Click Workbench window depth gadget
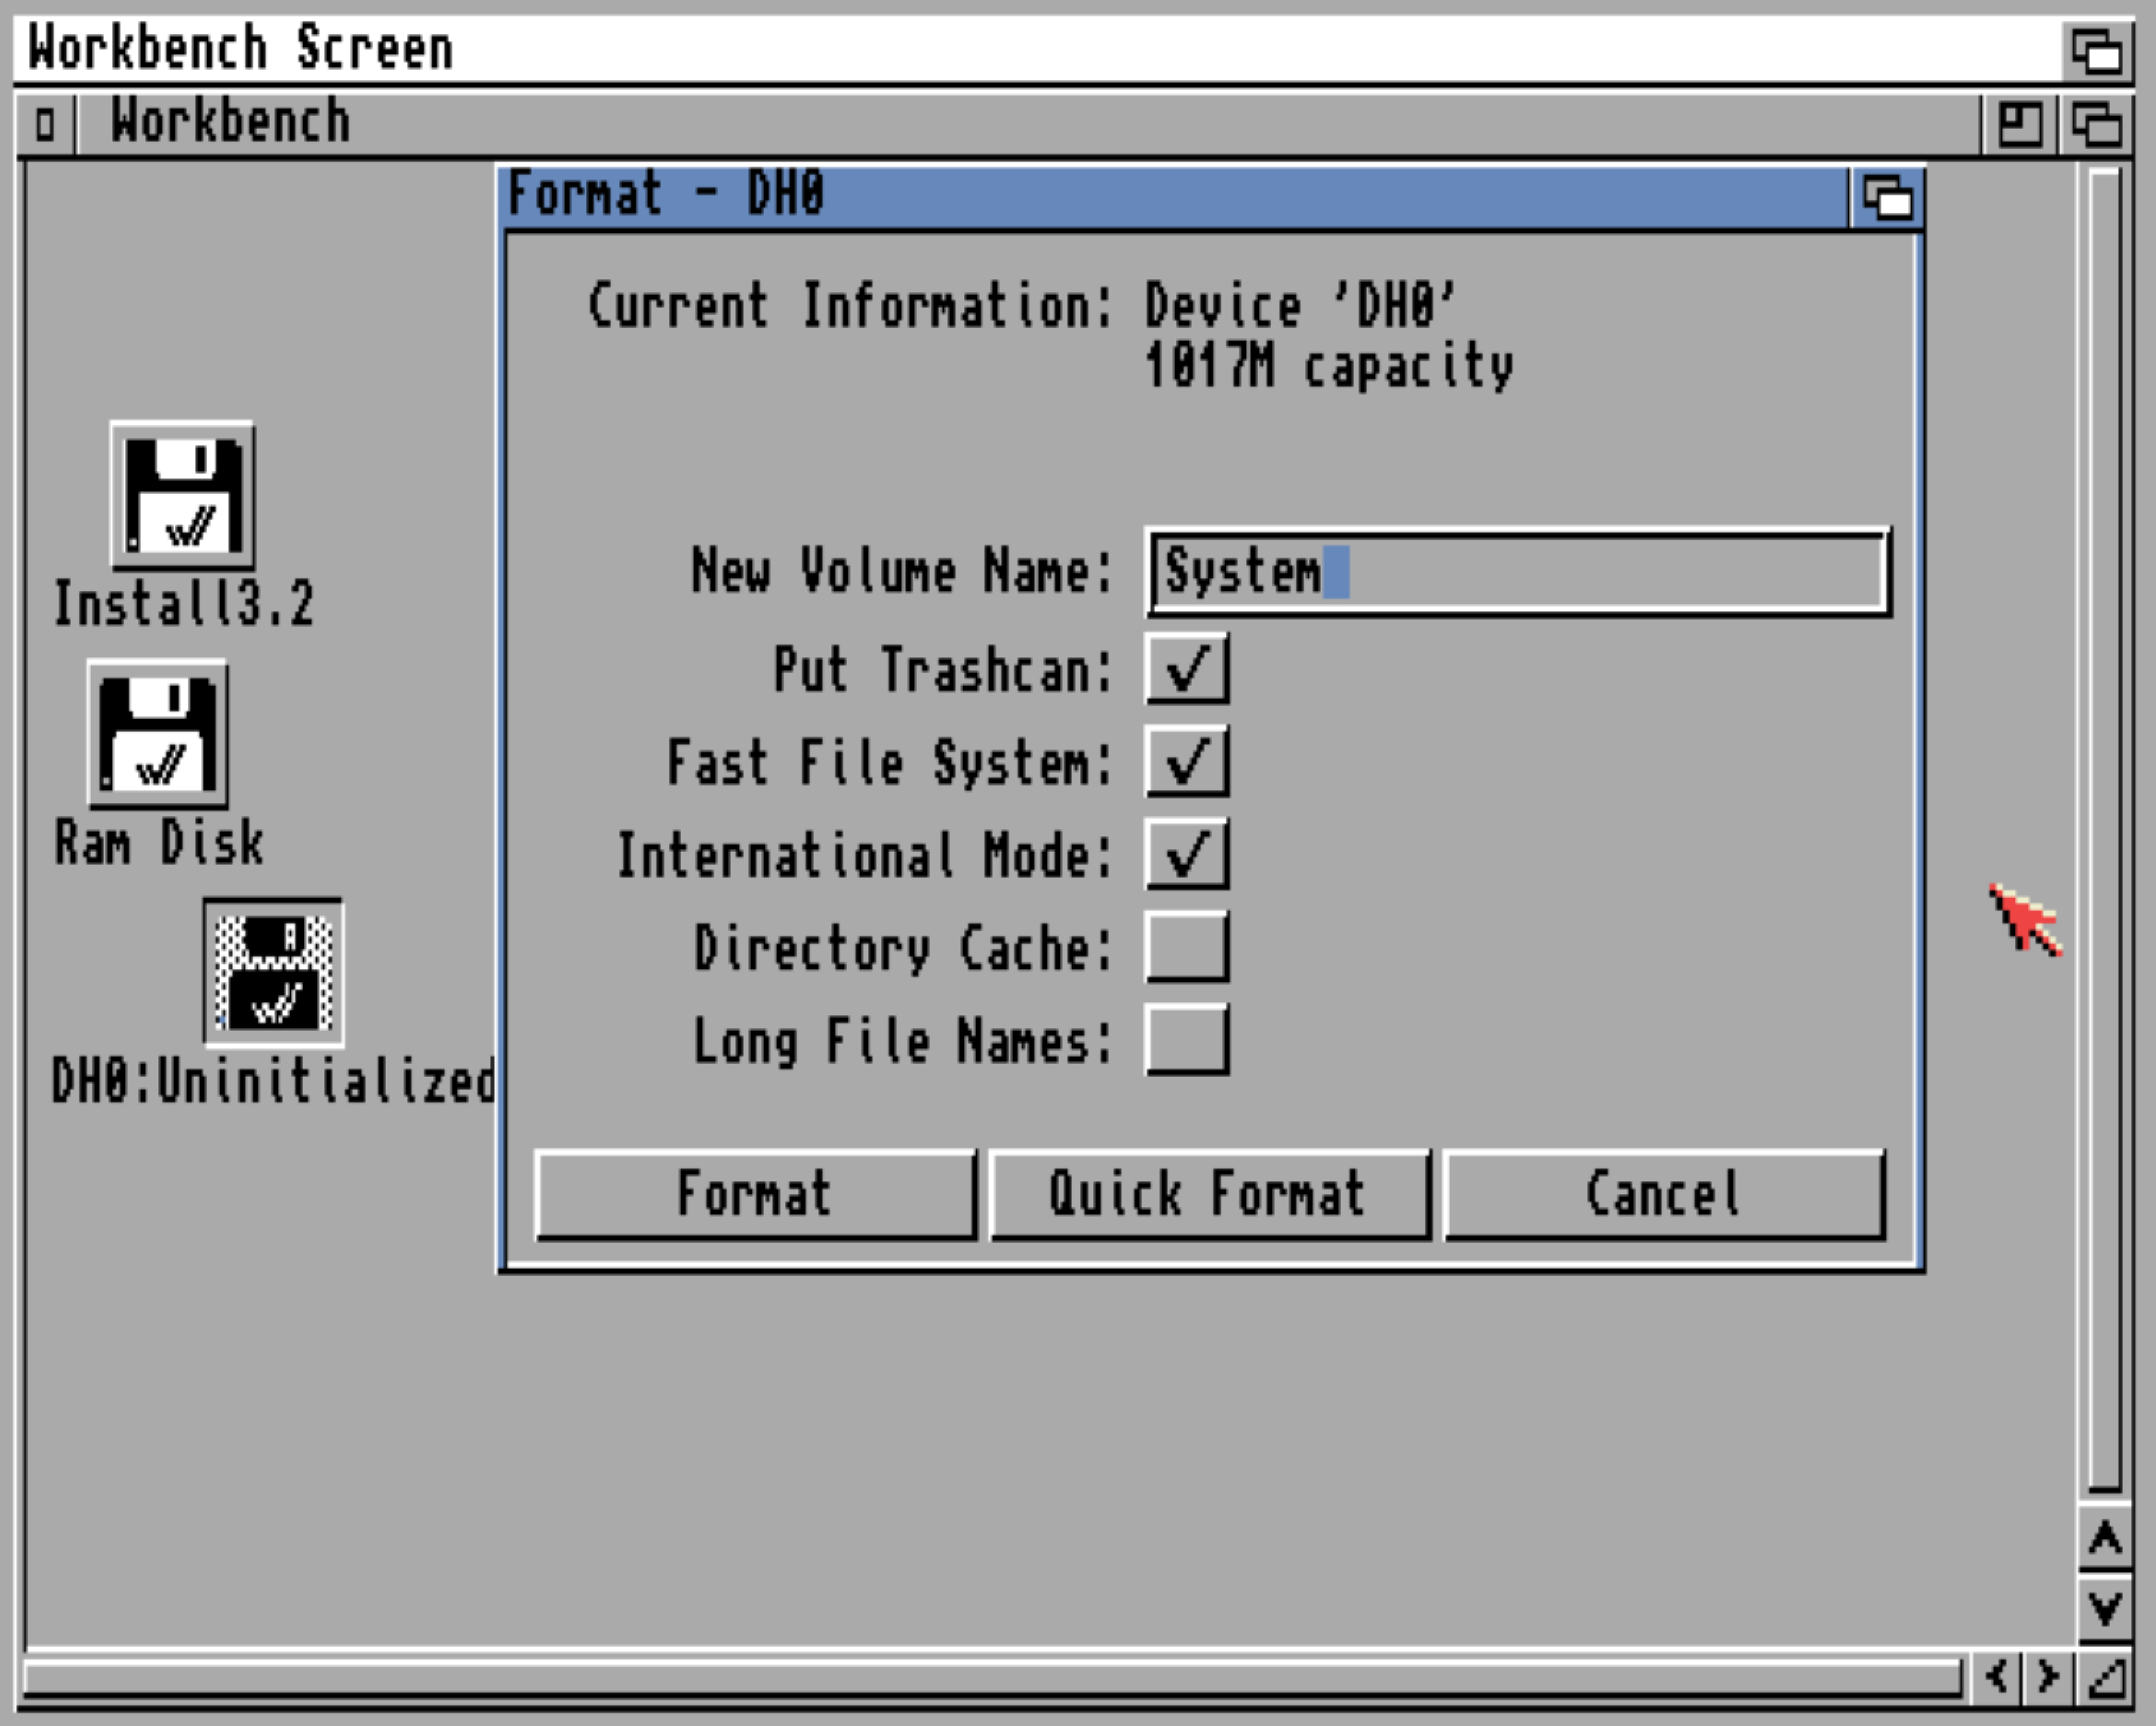Image resolution: width=2156 pixels, height=1726 pixels. [x=2097, y=125]
